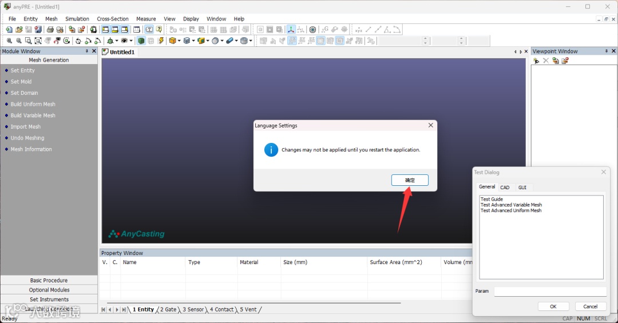
Task: Click the New file icon in toolbar
Action: tap(9, 30)
